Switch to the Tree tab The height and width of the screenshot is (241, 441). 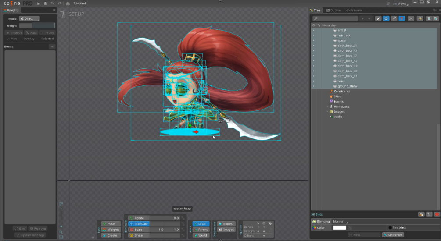pyautogui.click(x=315, y=11)
